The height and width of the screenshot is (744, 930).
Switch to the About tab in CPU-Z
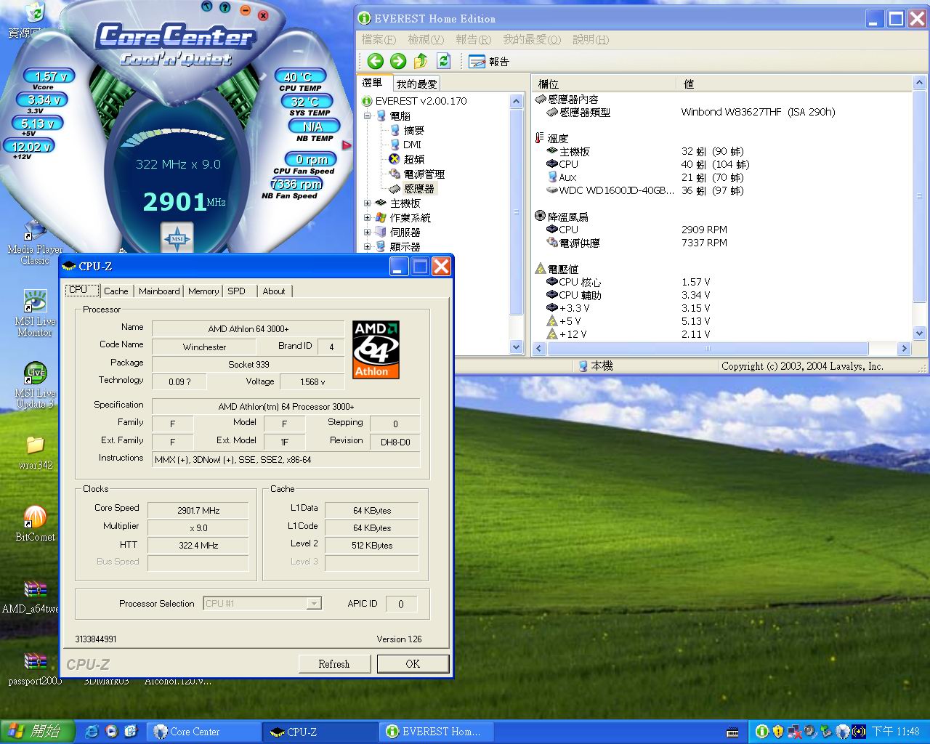[x=274, y=291]
